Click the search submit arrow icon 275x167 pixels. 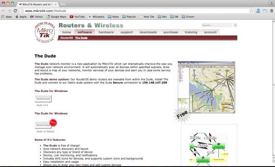tap(235, 25)
